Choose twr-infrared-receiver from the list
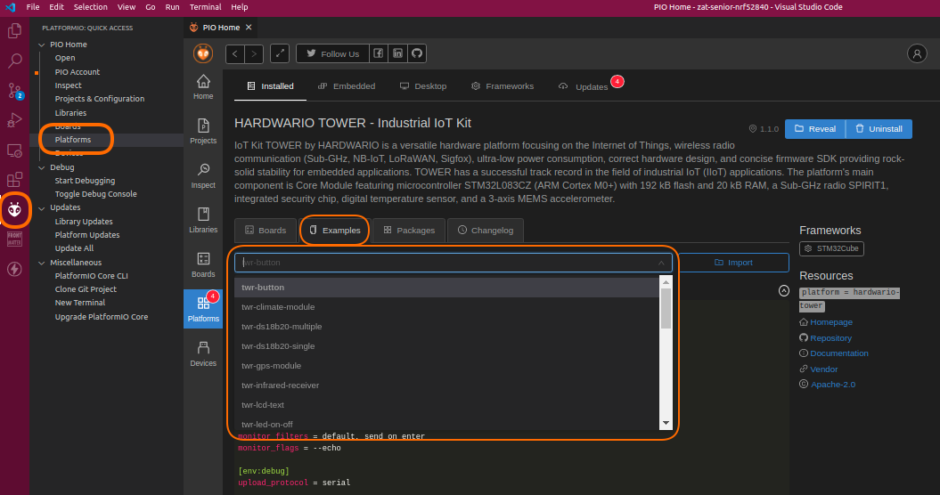 (446, 385)
